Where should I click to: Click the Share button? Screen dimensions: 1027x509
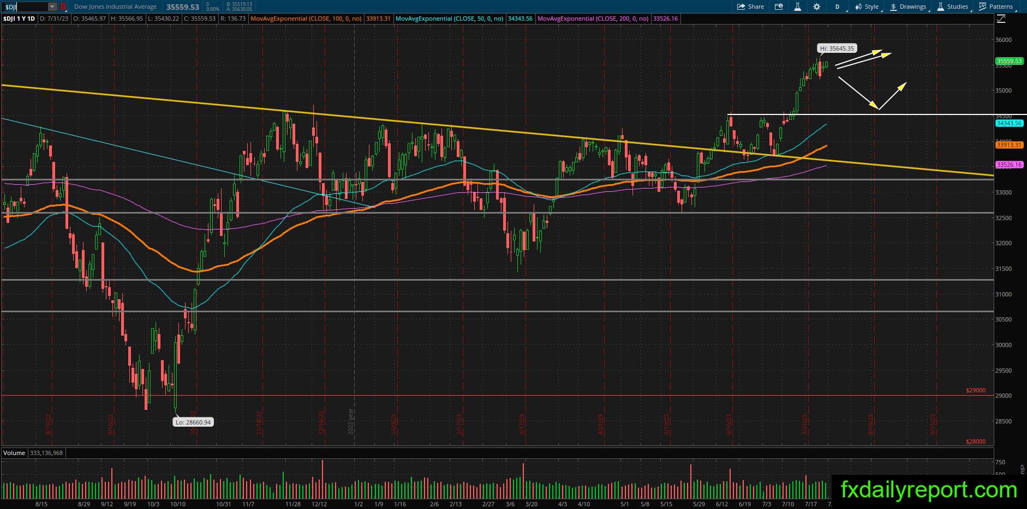[x=750, y=7]
